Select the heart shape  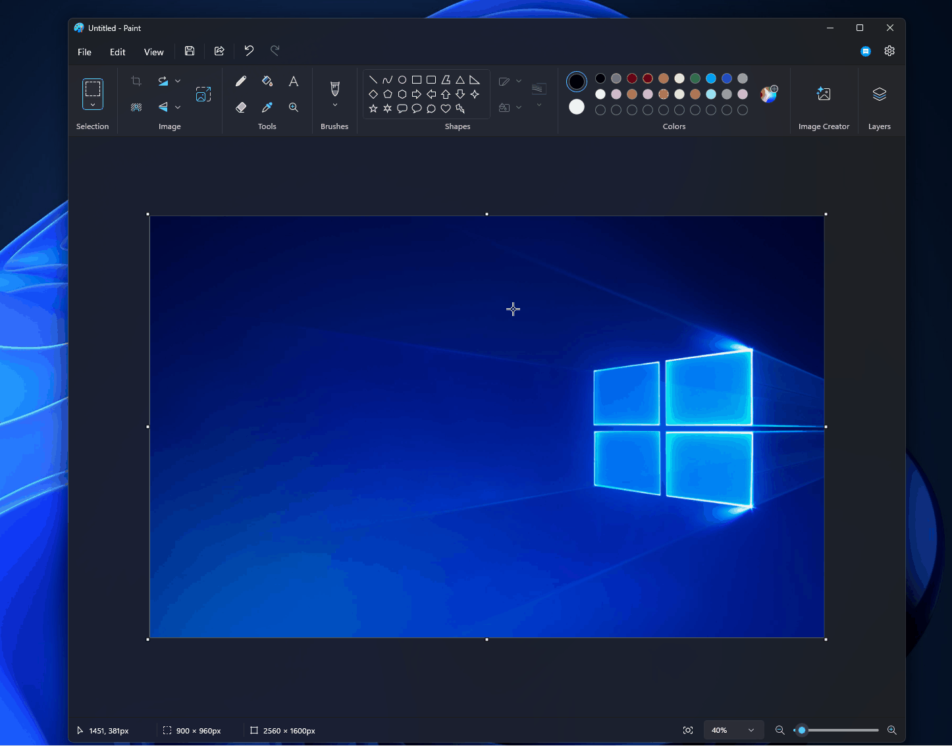click(446, 109)
